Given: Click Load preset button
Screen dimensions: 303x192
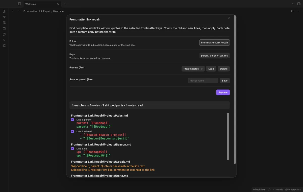Looking at the screenshot, I should pos(211,69).
